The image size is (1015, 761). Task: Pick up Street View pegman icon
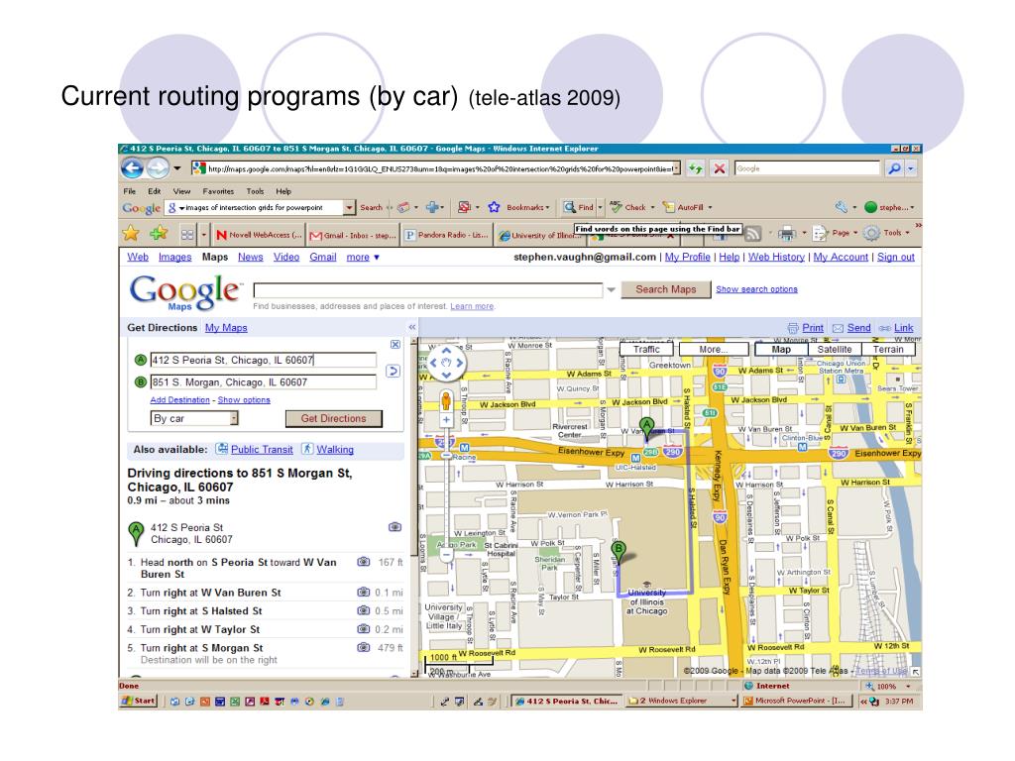click(446, 400)
